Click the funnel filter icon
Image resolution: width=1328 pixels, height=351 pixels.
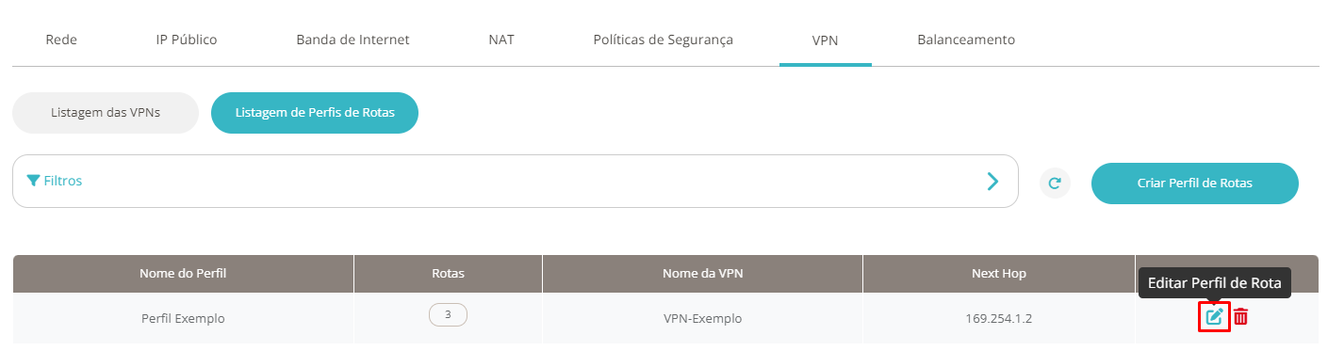(33, 181)
